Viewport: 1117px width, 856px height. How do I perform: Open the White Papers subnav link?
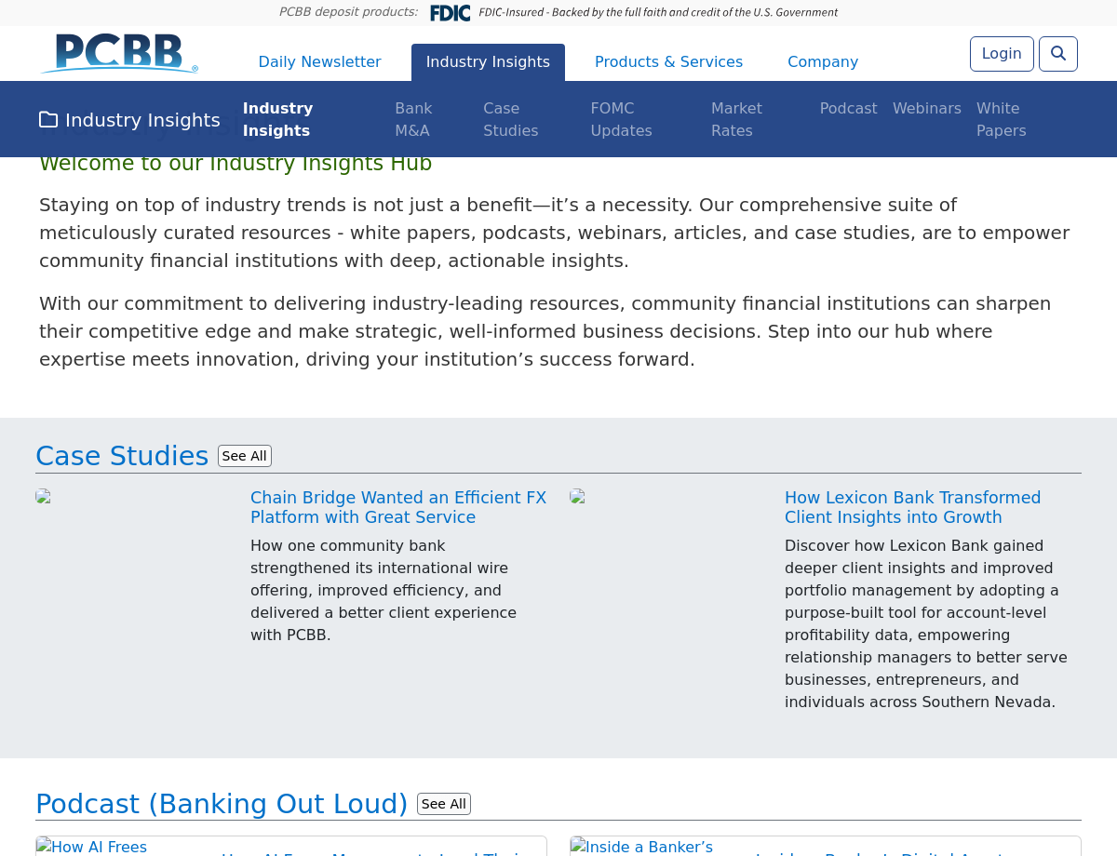click(1001, 120)
